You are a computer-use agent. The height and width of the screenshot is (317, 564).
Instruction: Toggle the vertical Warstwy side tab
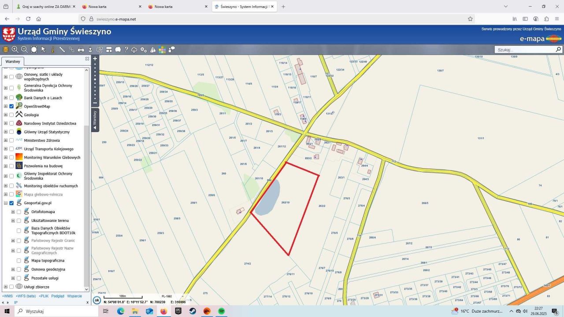(x=95, y=120)
